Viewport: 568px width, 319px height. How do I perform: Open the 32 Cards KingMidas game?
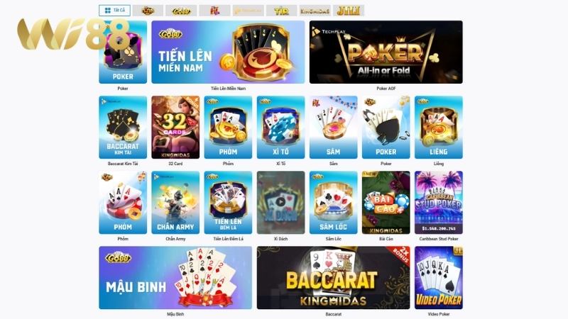pos(175,128)
